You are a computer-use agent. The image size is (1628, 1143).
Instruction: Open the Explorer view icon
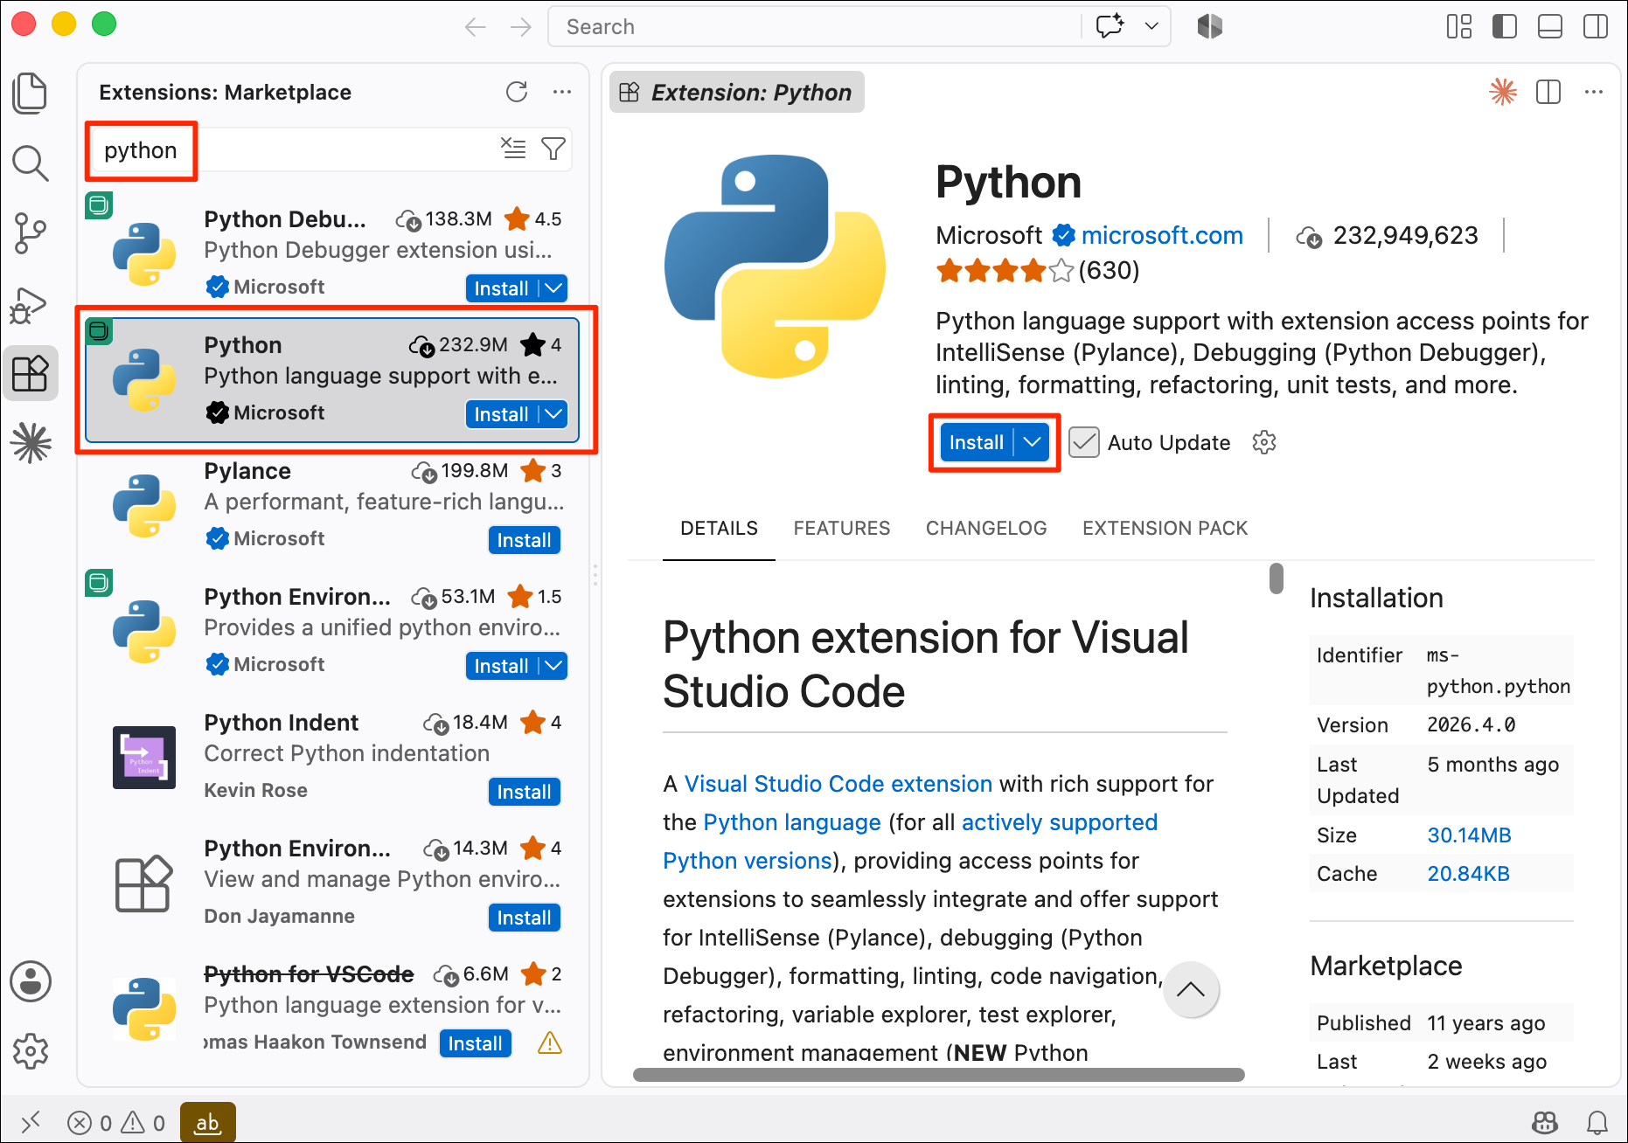coord(31,94)
